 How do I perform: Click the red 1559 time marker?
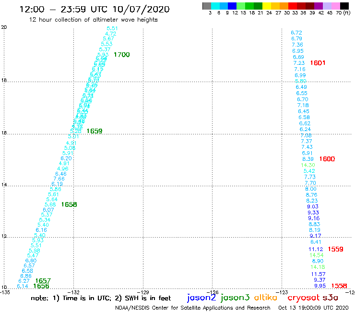[x=335, y=249]
